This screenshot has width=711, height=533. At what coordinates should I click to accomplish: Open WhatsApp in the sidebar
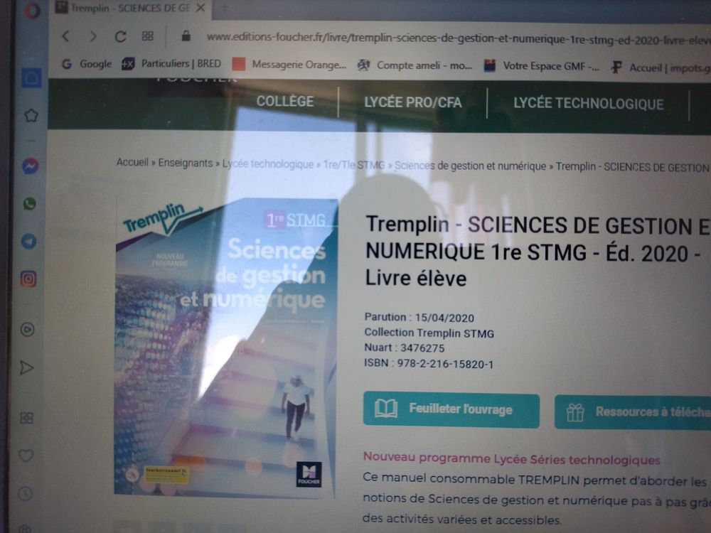tap(29, 203)
